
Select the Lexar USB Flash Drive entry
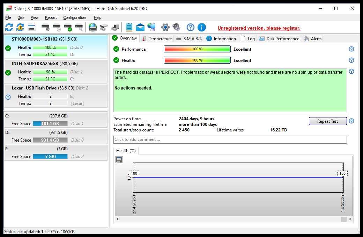tap(56, 96)
